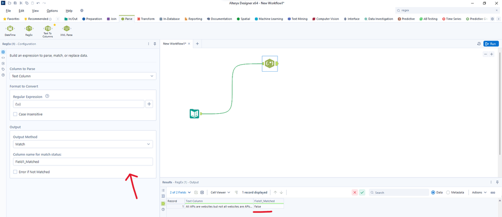Screen dimensions: 502x217
Task: Pick the Text To Columns tool
Action: coord(48,31)
